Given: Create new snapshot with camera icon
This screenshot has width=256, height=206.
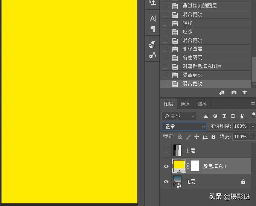Looking at the screenshot, I should pos(234,93).
